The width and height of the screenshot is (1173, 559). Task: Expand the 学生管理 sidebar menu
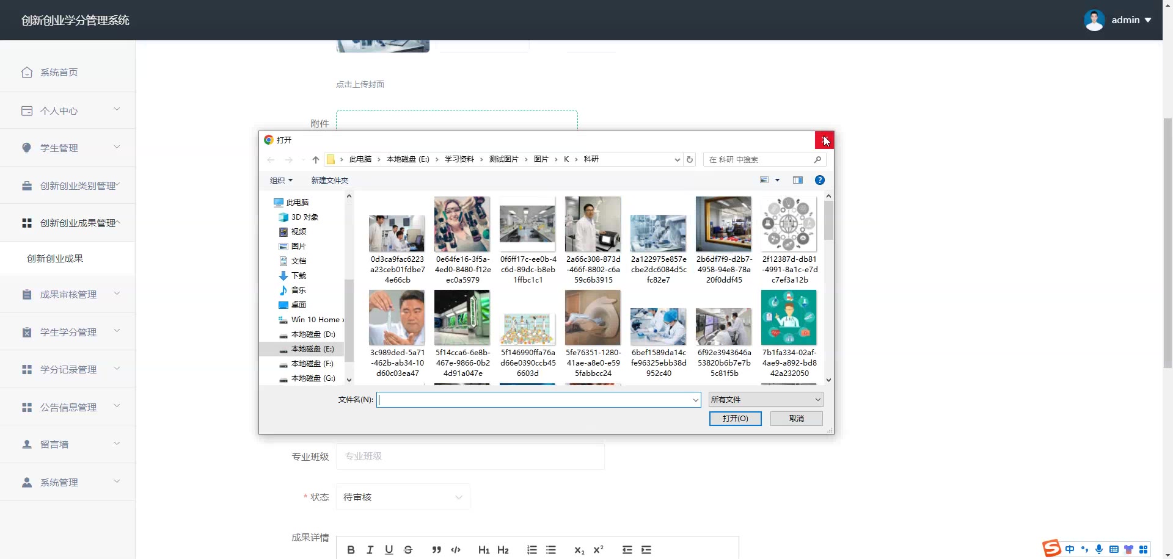[67, 148]
